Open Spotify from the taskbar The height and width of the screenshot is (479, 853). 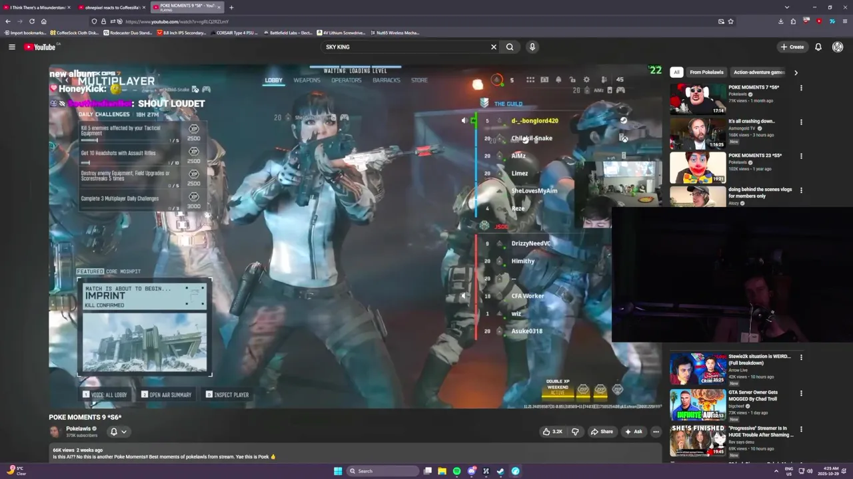click(456, 471)
